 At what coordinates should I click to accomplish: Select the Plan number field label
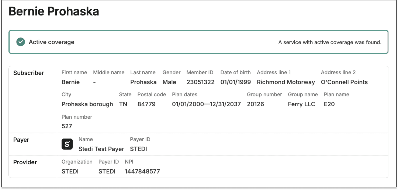tap(77, 117)
